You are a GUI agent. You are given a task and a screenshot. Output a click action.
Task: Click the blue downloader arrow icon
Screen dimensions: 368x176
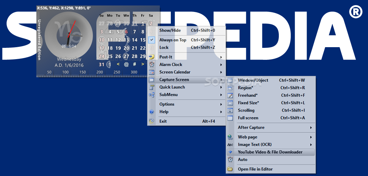pyautogui.click(x=230, y=152)
